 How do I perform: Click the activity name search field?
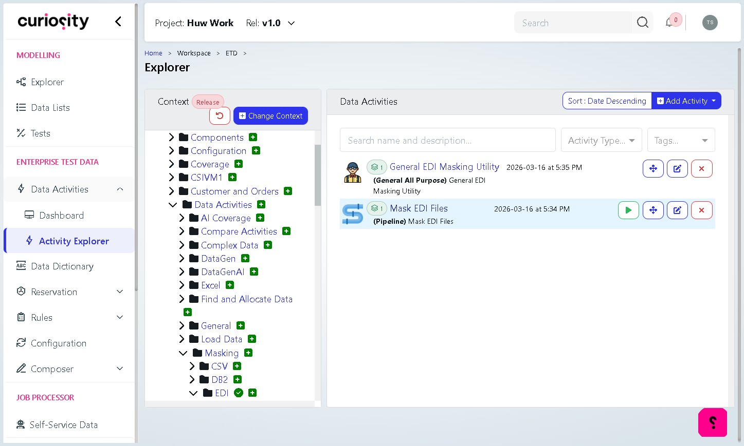click(447, 140)
